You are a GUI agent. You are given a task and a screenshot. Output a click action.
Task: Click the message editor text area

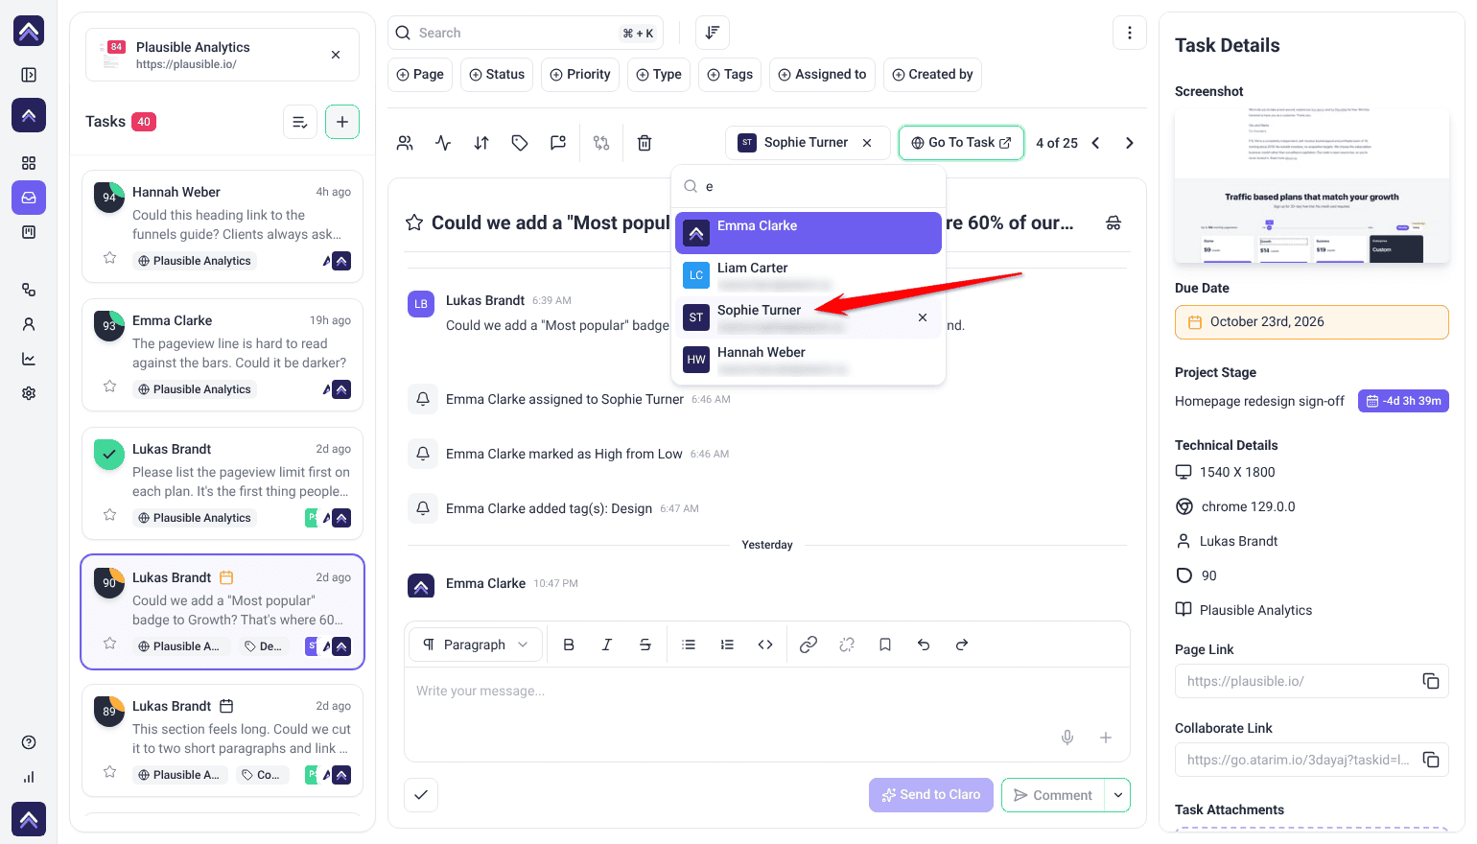[x=767, y=692]
